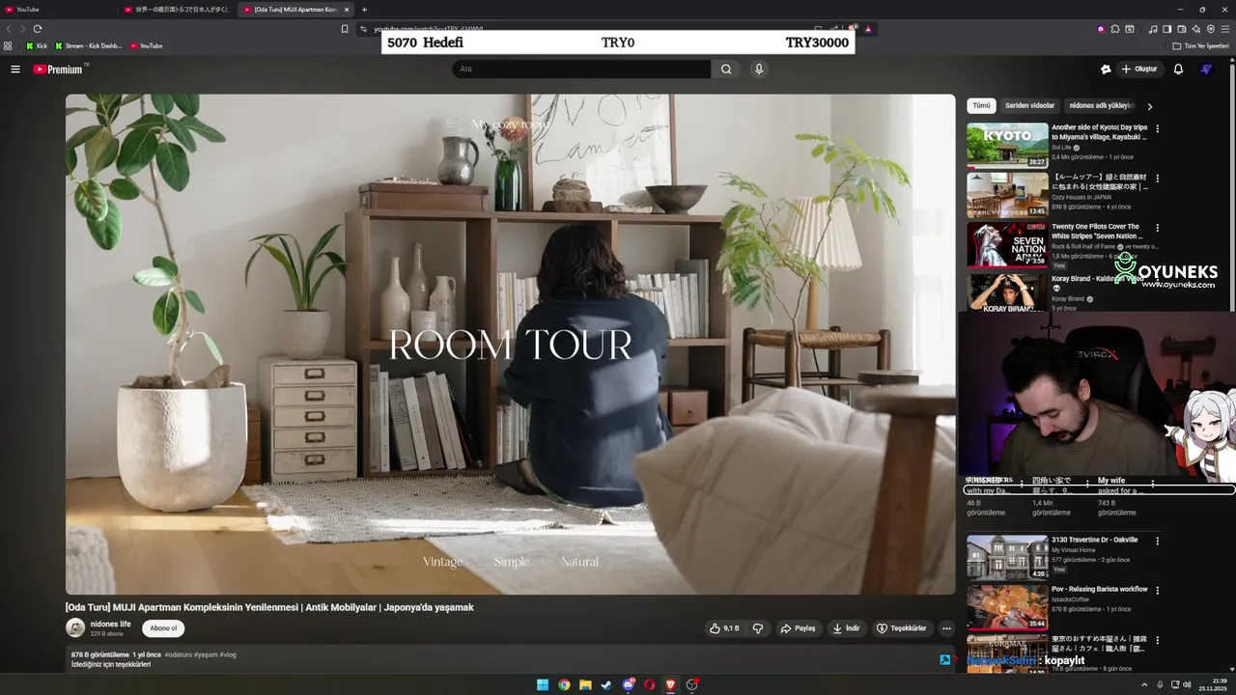Viewport: 1236px width, 695px height.
Task: Reload the current page
Action: [x=38, y=29]
